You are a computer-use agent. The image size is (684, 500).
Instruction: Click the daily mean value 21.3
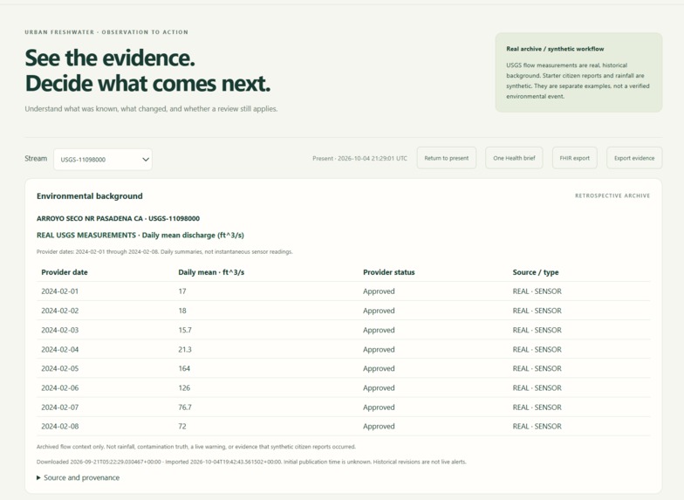tap(185, 349)
